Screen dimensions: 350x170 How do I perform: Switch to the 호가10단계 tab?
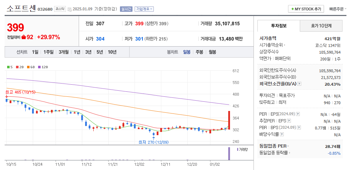321,26
